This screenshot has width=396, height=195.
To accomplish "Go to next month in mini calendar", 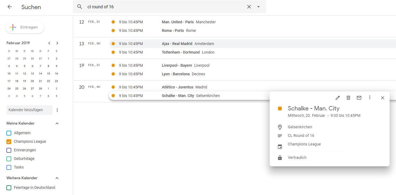I will pyautogui.click(x=57, y=43).
